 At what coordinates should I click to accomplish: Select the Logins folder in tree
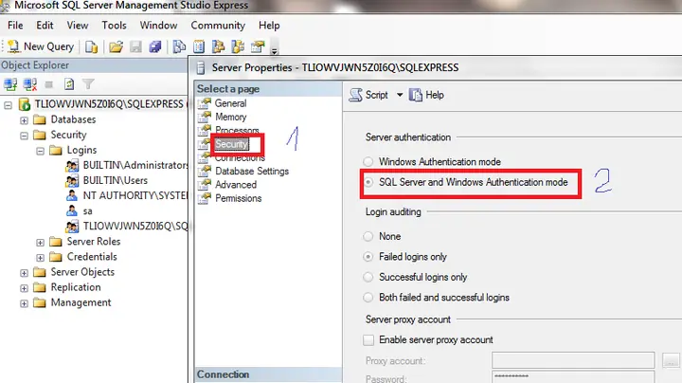click(81, 150)
